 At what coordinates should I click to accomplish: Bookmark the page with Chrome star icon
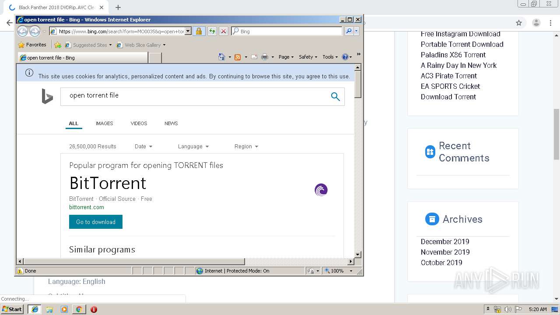[519, 23]
